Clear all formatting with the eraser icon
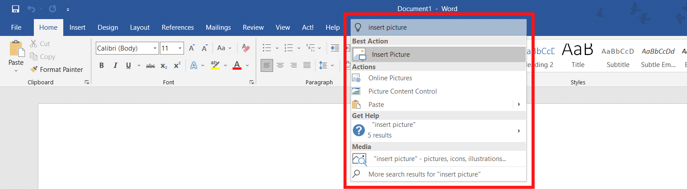Viewport: 687px width, 189px height. (x=246, y=48)
